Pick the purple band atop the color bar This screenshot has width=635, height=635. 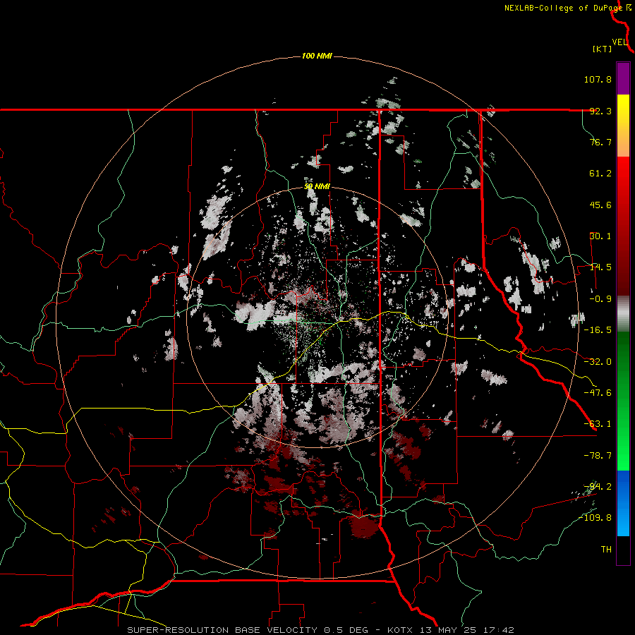pos(623,78)
